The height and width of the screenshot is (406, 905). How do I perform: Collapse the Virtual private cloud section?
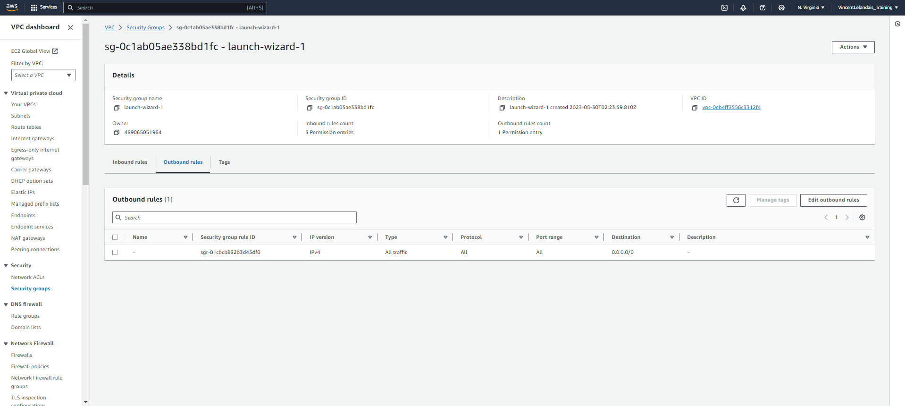tap(6, 93)
